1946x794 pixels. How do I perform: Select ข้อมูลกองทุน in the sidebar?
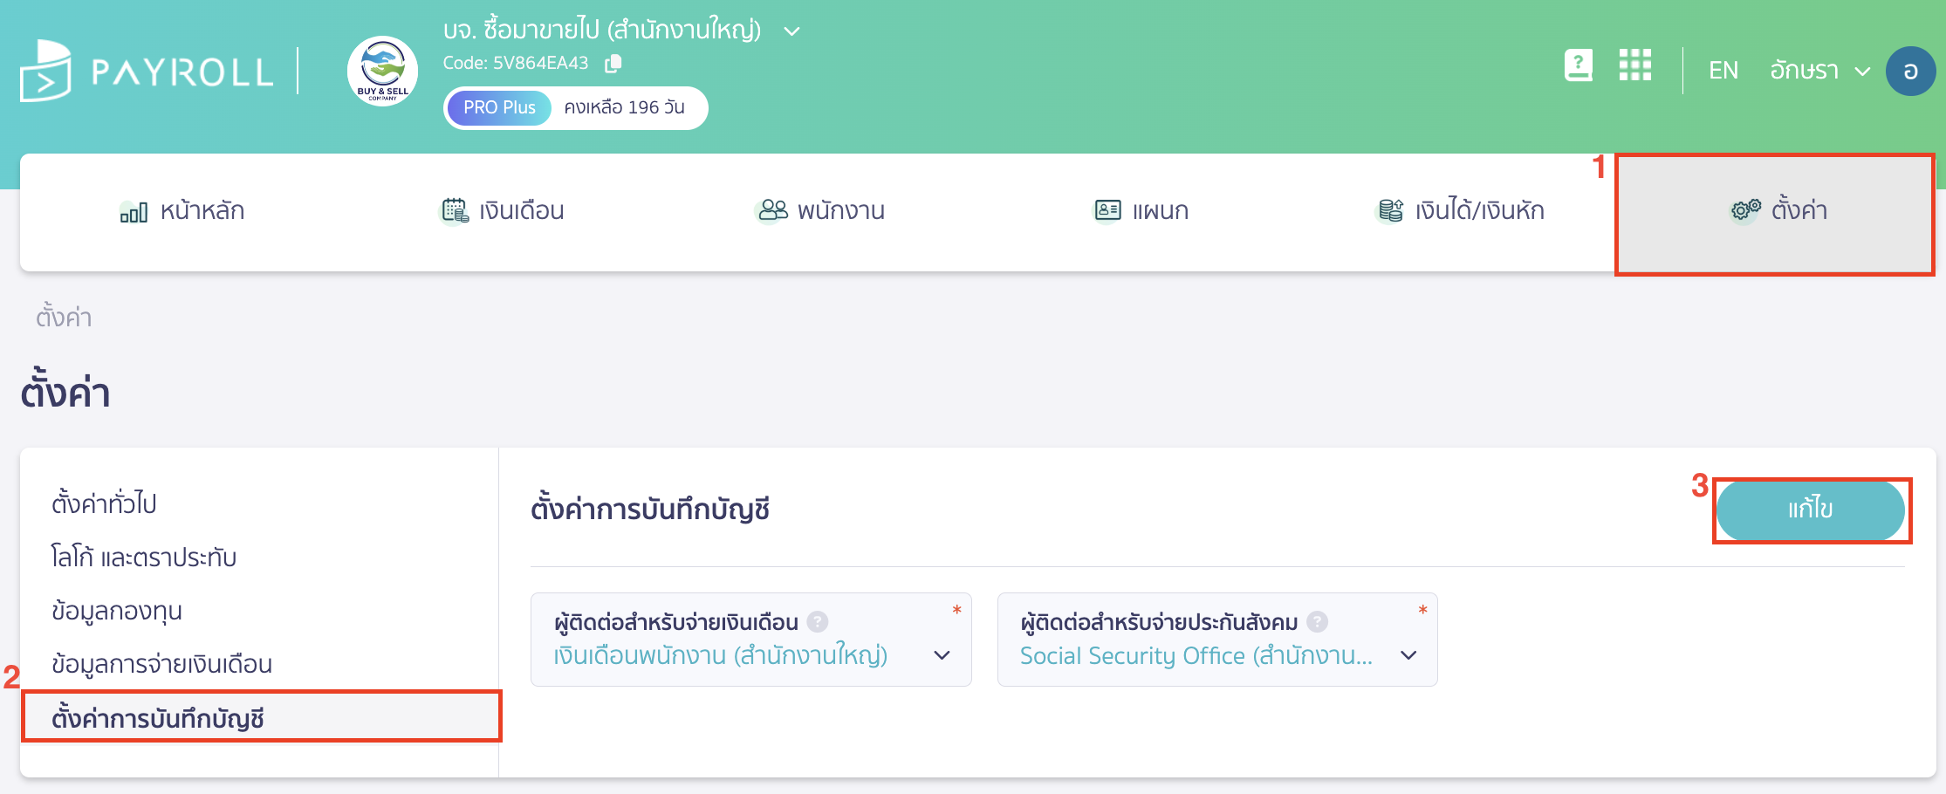pos(116,611)
